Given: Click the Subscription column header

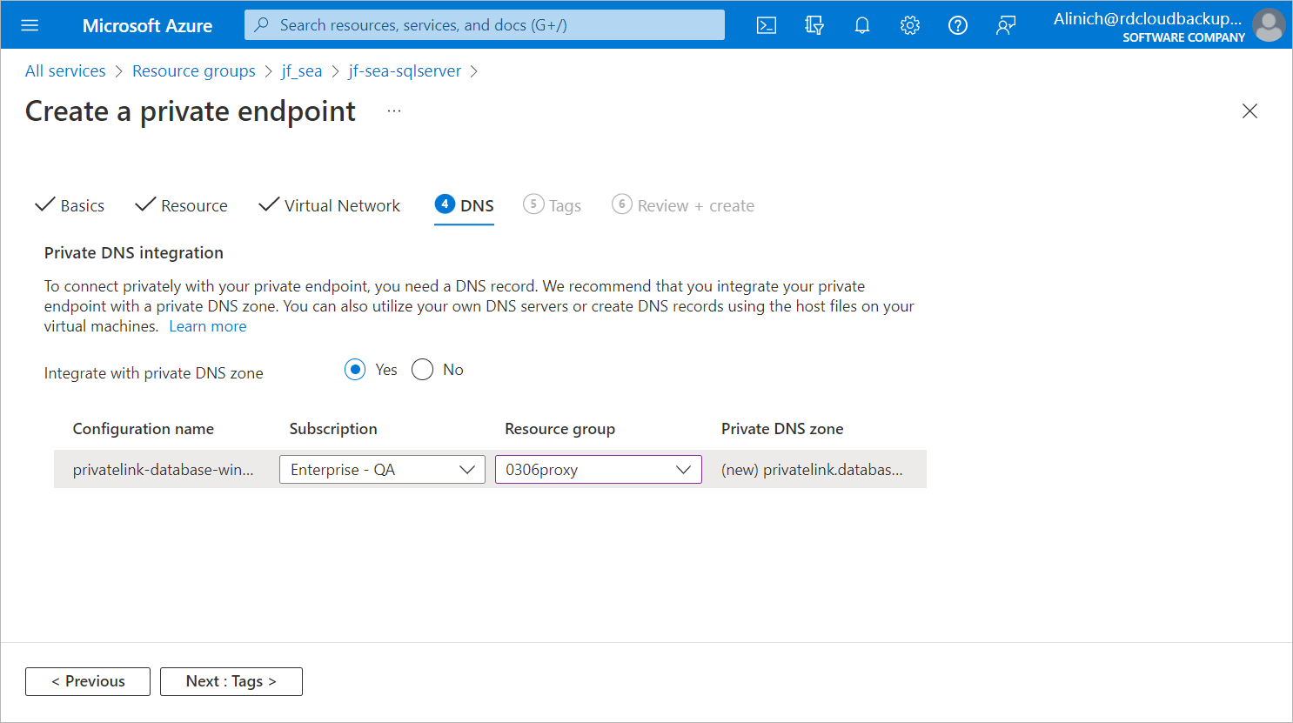Looking at the screenshot, I should pos(333,429).
